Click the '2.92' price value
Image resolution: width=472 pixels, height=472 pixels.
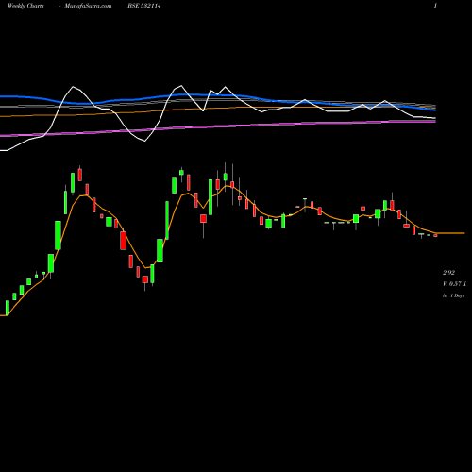(448, 273)
